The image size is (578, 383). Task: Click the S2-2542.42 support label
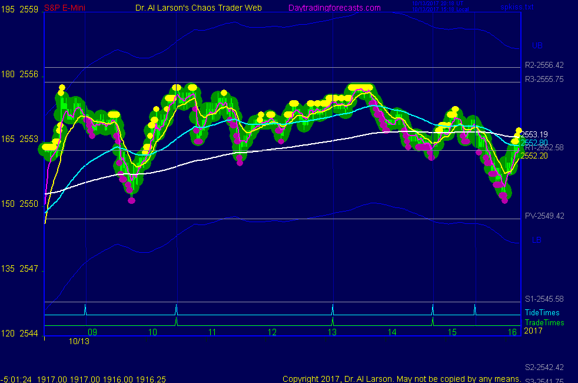544,367
